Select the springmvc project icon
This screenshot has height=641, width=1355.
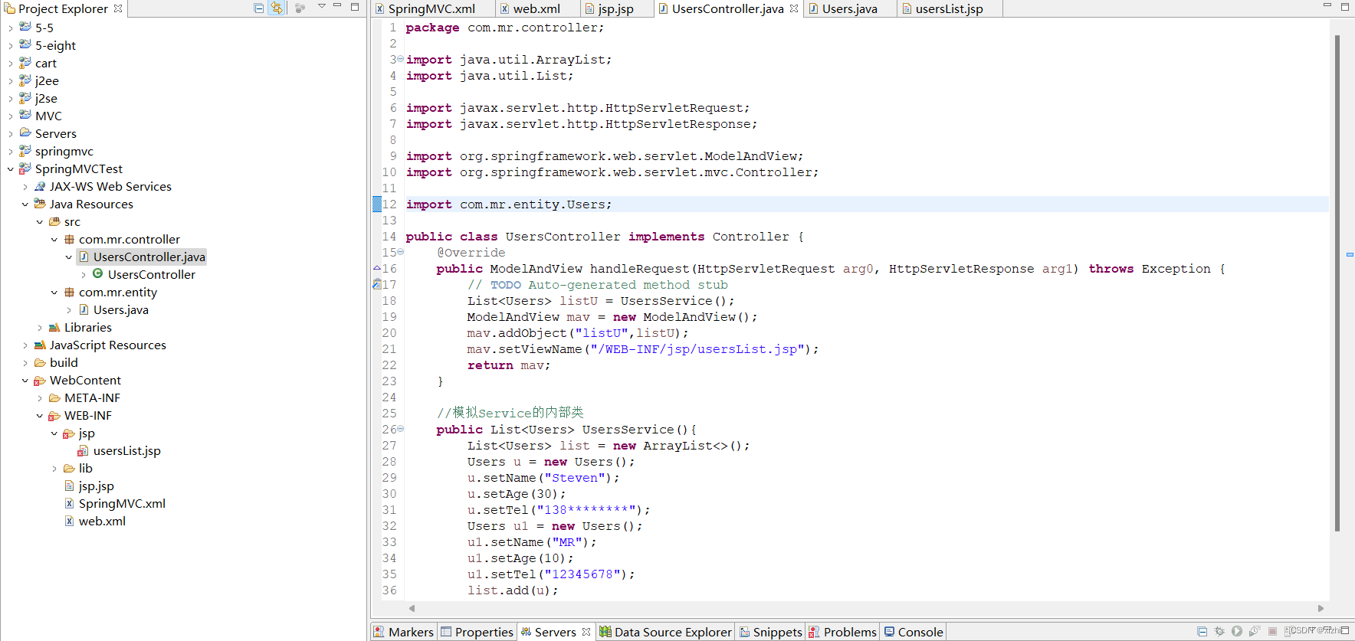(25, 151)
